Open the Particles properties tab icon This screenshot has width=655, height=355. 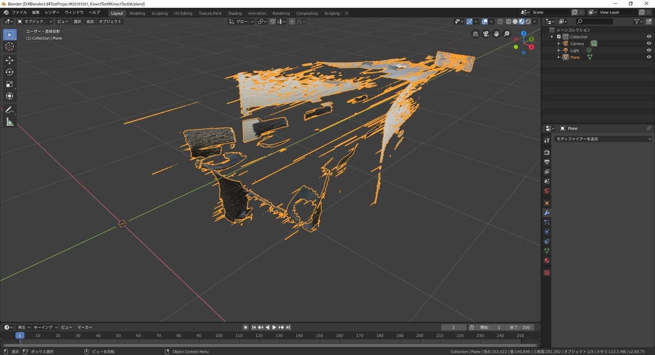click(546, 222)
